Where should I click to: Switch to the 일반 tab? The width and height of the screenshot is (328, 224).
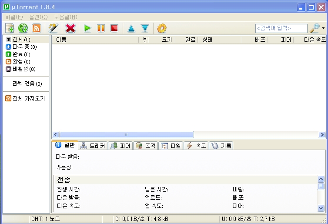point(65,145)
